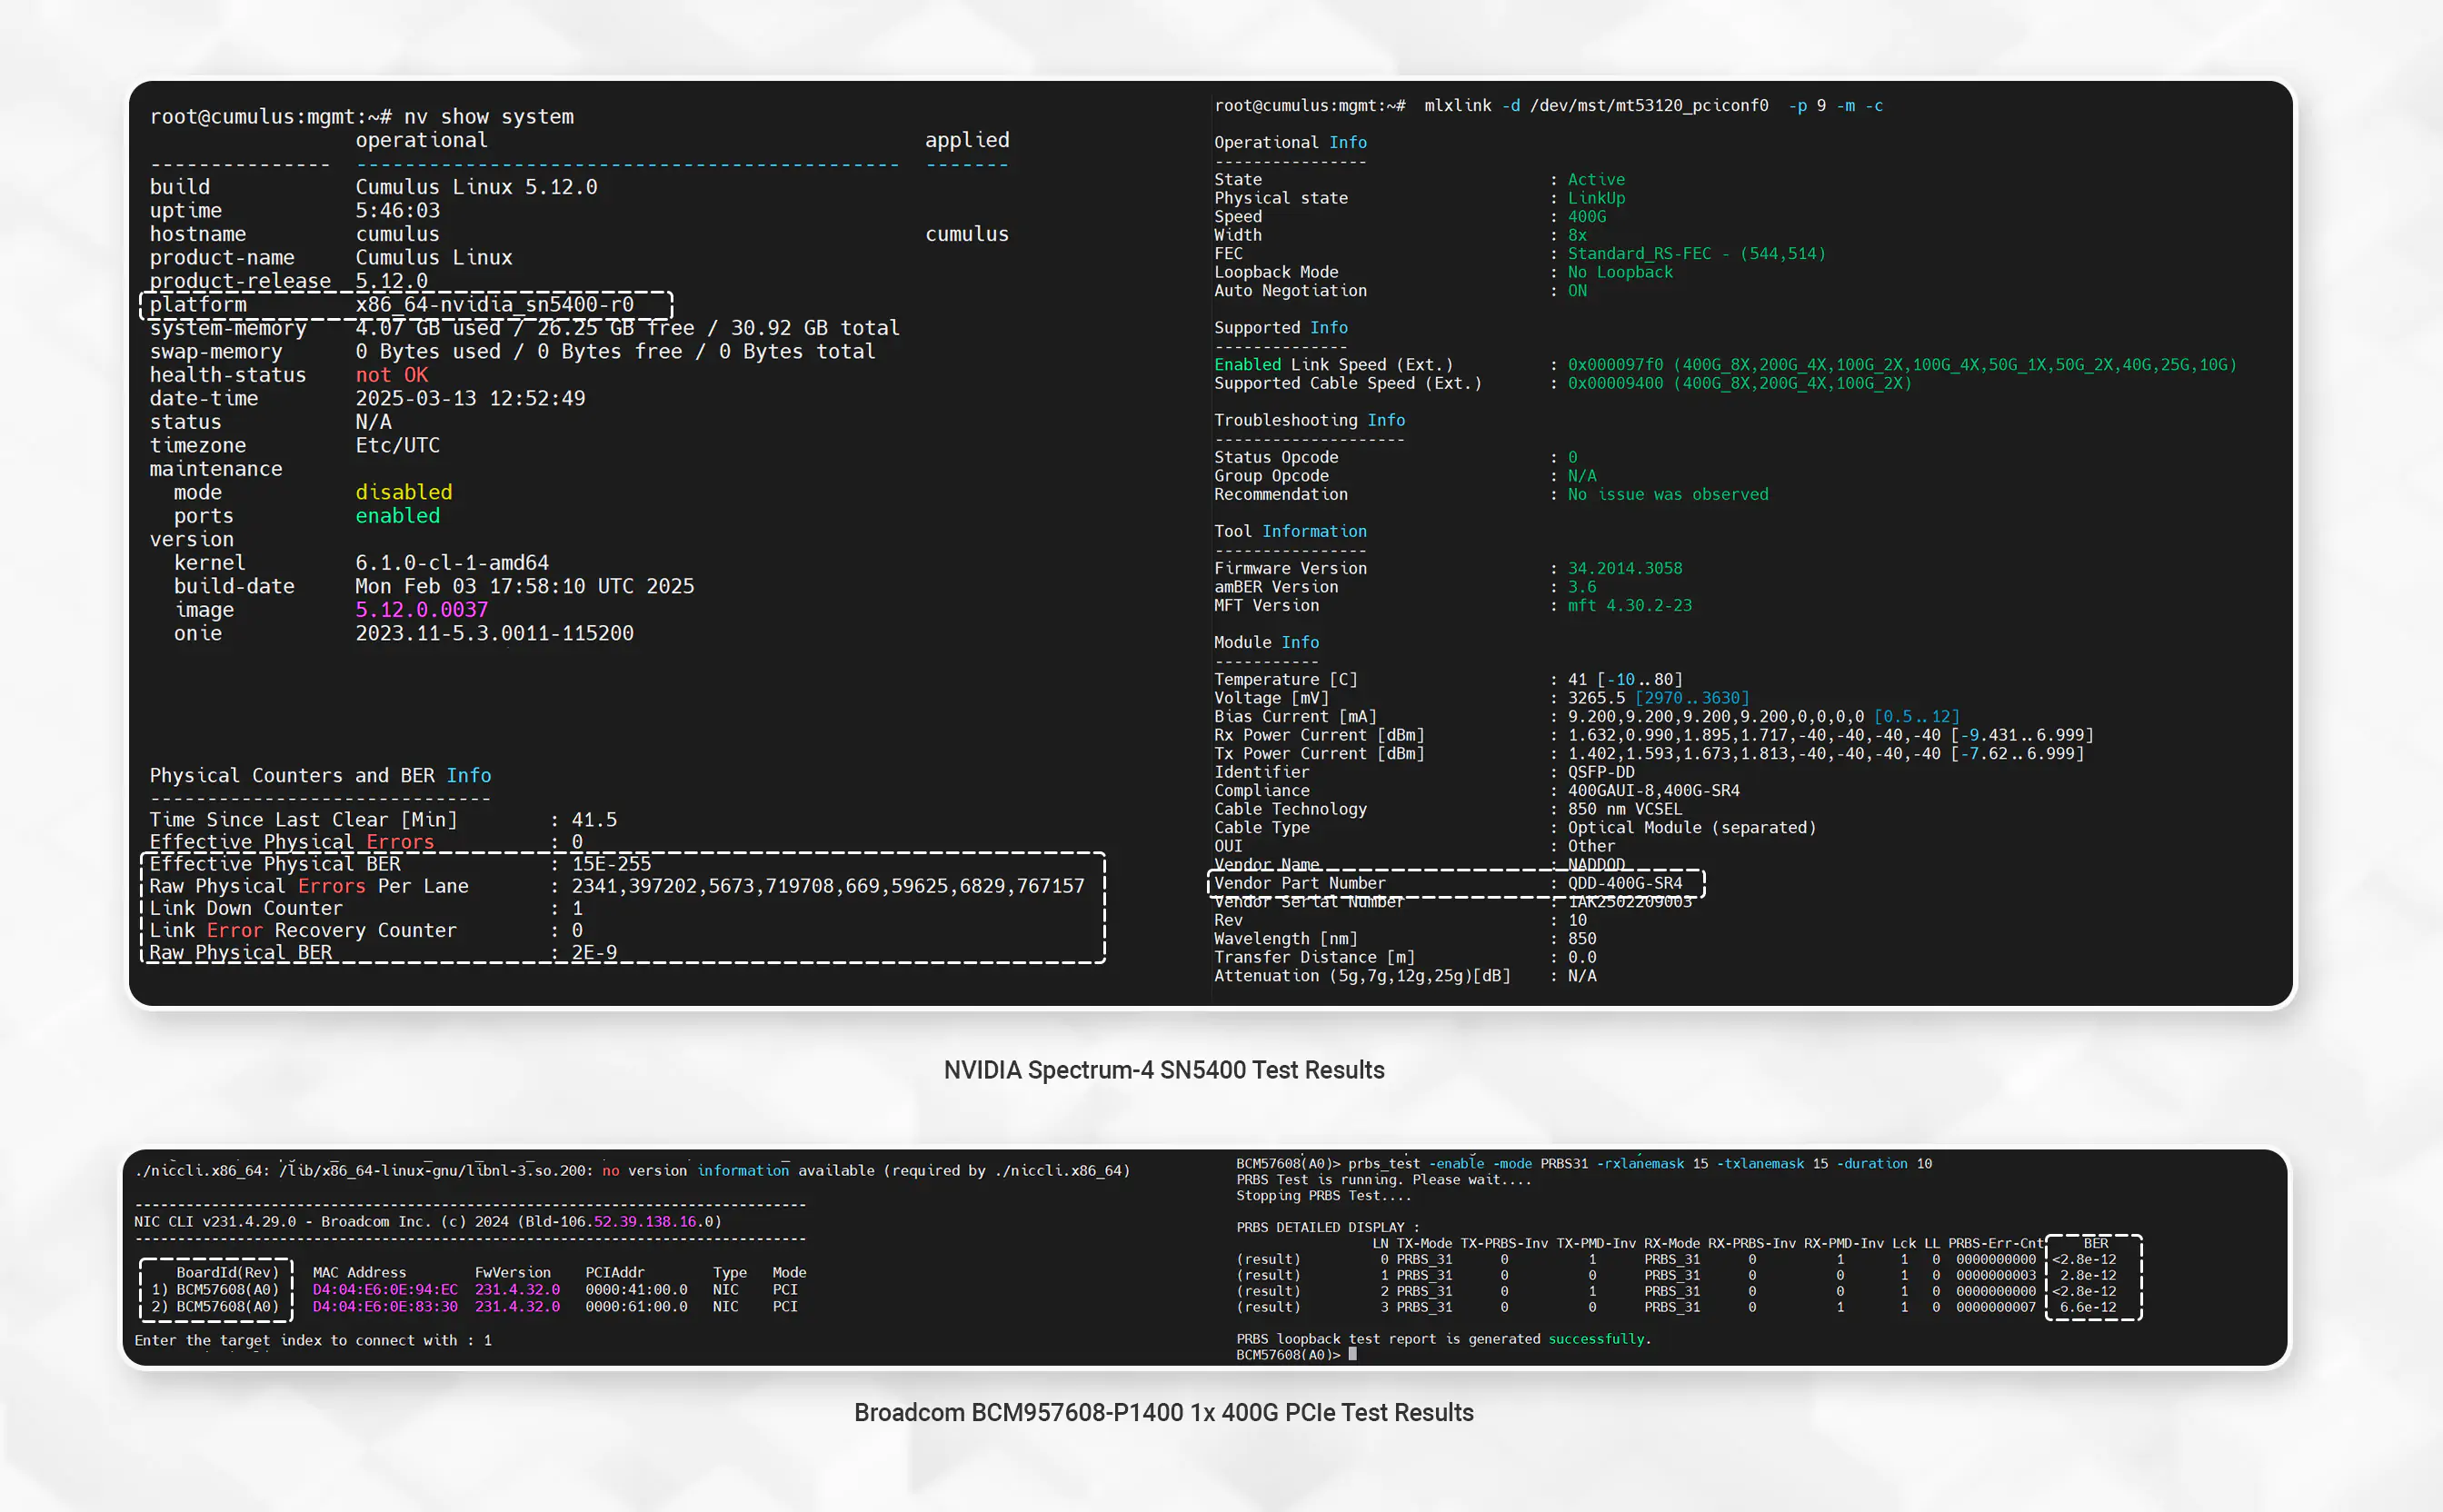This screenshot has width=2443, height=1512.
Task: Click the magenta image version 5.12.0.0037
Action: (x=421, y=610)
